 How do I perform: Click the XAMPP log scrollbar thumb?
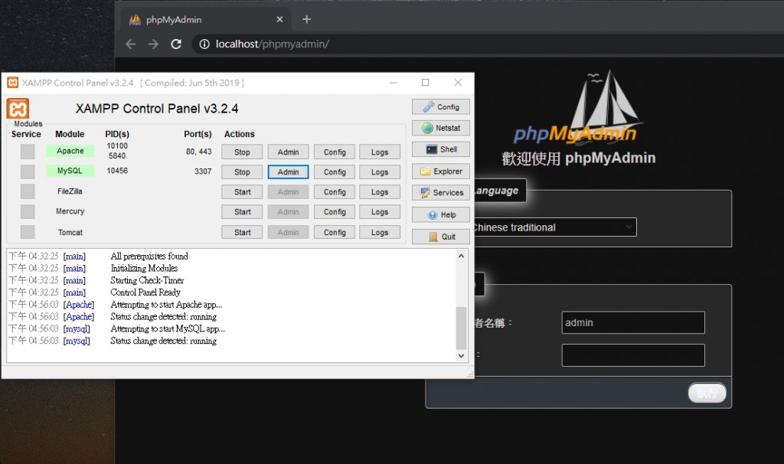click(x=461, y=328)
